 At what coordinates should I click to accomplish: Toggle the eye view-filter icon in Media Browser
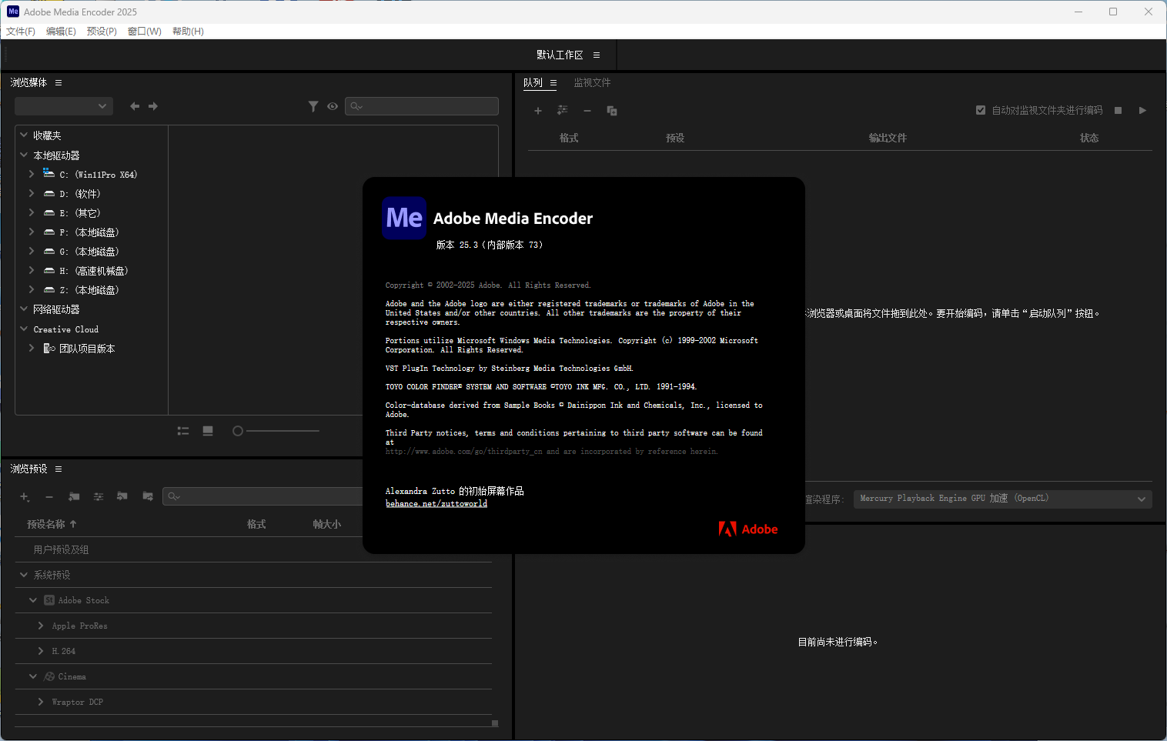coord(333,106)
